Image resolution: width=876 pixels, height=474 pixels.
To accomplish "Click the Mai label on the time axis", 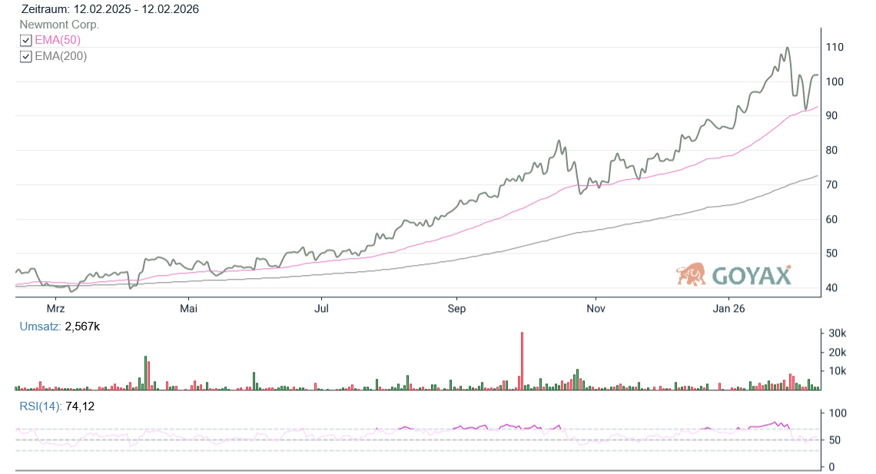I will pos(188,309).
